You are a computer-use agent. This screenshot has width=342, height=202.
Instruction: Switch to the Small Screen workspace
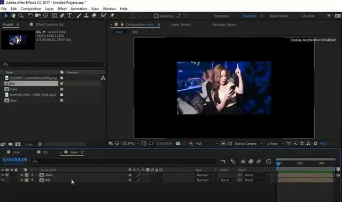tap(279, 16)
